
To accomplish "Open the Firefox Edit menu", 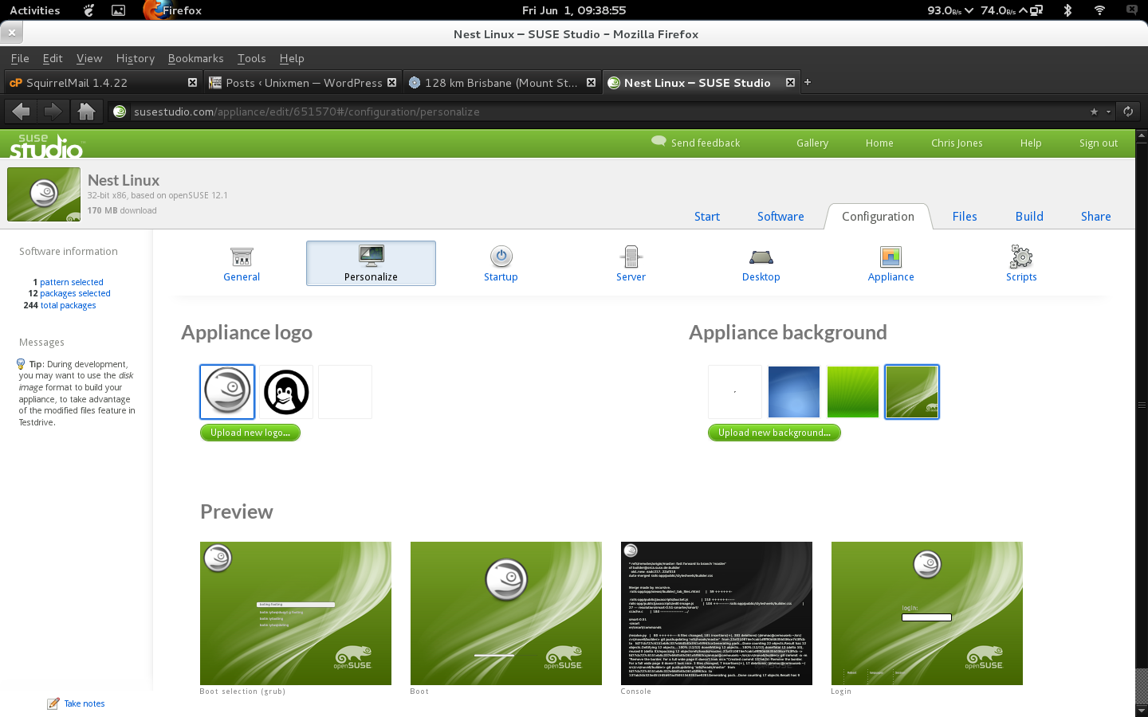I will (x=53, y=58).
